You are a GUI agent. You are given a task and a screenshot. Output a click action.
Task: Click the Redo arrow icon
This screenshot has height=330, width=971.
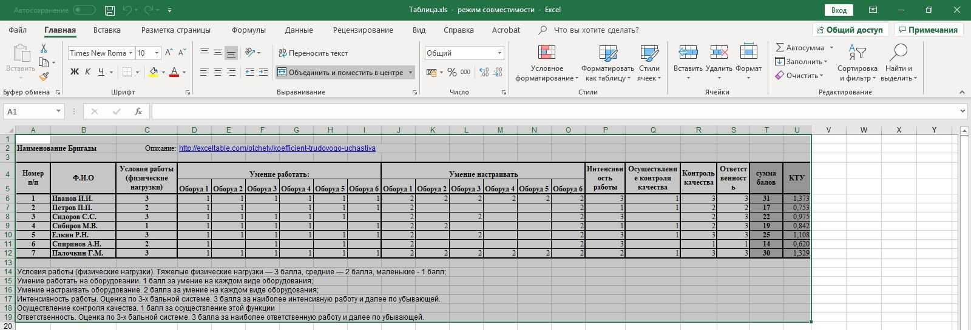click(149, 10)
